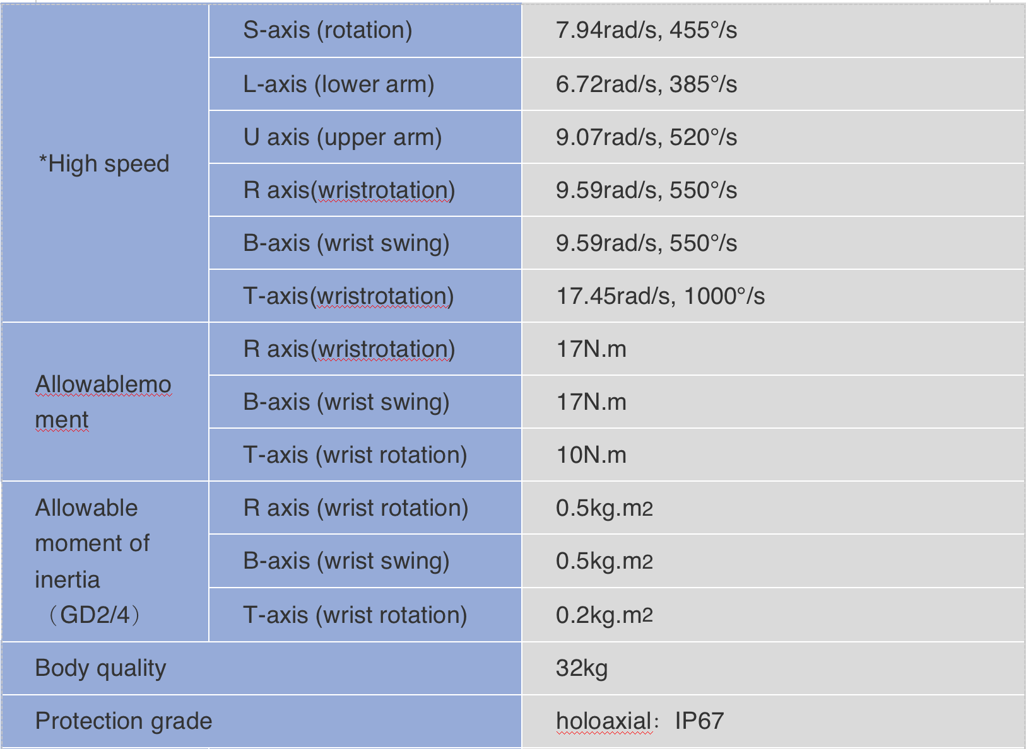Viewport: 1026px width, 749px height.
Task: Click the 'Protection grade' row label
Action: [x=124, y=721]
